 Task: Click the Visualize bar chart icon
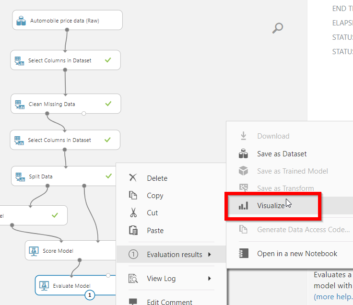coord(243,206)
